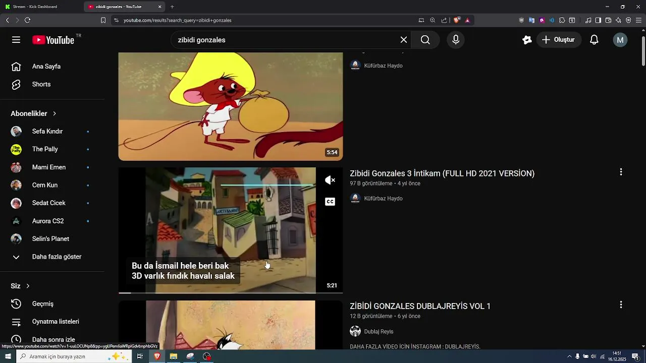Open the browser zoom magnifier icon
Screen dimensions: 646x363
click(x=433, y=20)
